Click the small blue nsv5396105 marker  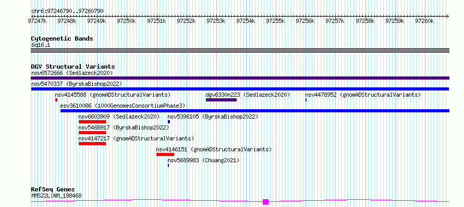point(169,122)
